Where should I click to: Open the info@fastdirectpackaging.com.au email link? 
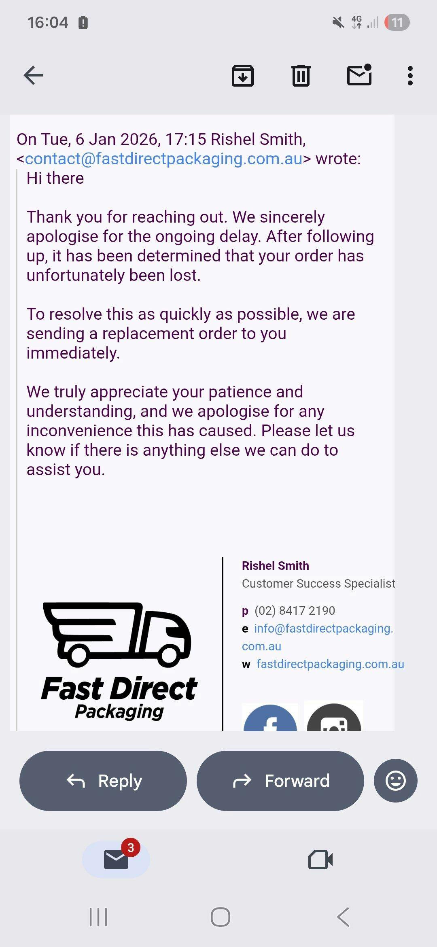[323, 629]
